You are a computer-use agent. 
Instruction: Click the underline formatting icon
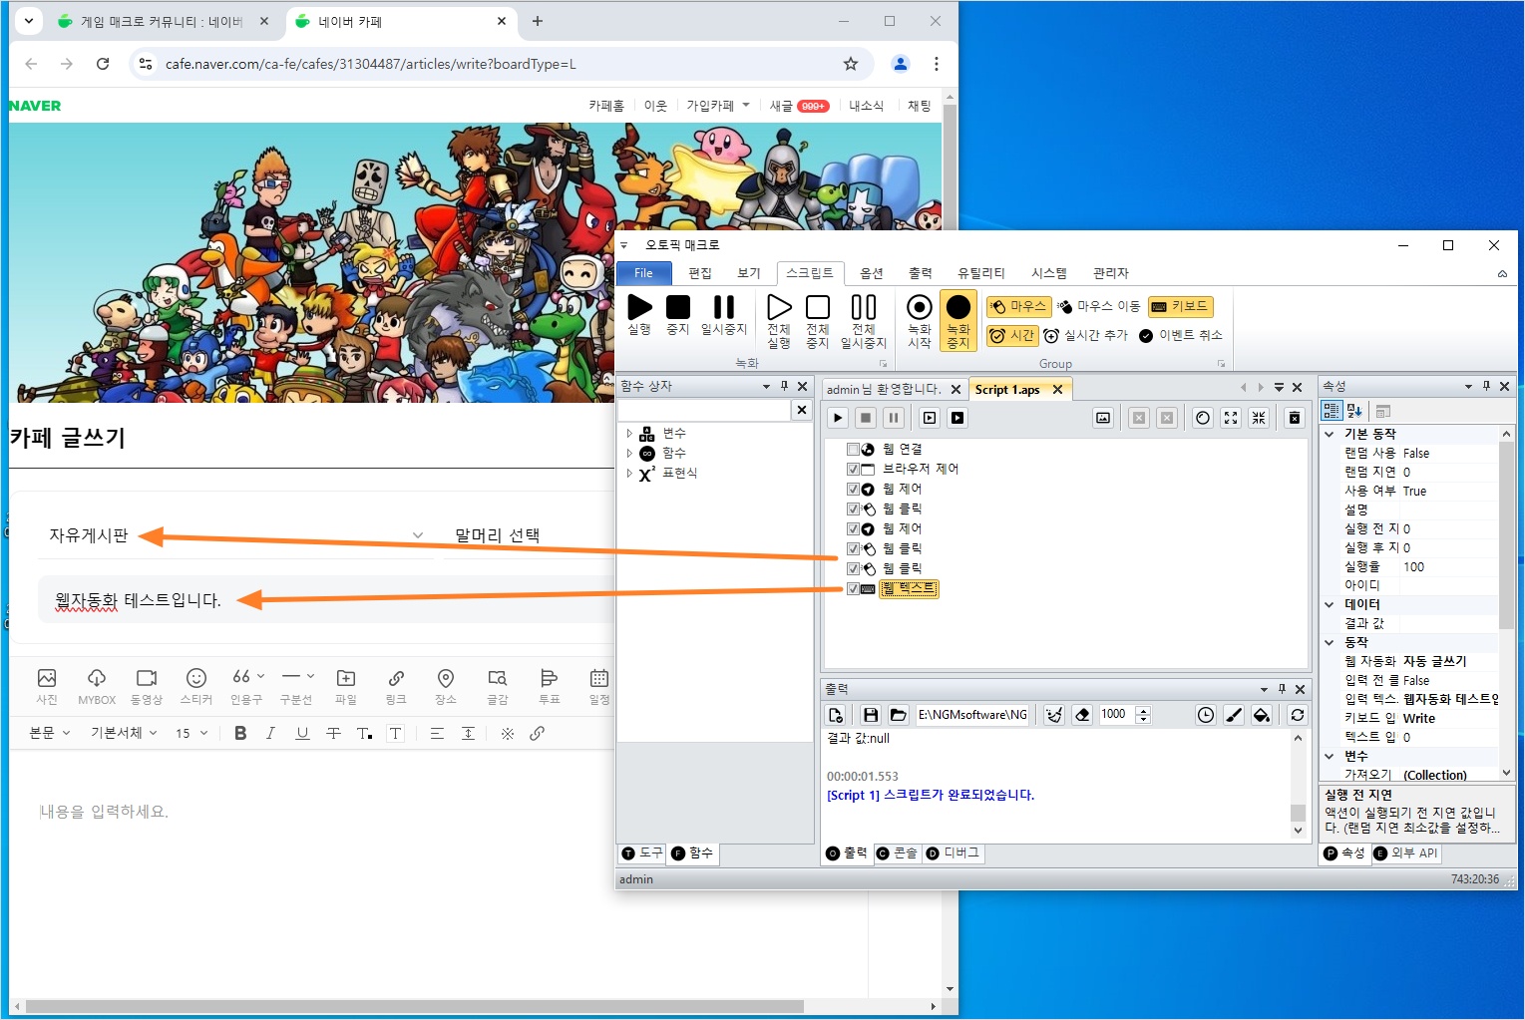(x=302, y=733)
